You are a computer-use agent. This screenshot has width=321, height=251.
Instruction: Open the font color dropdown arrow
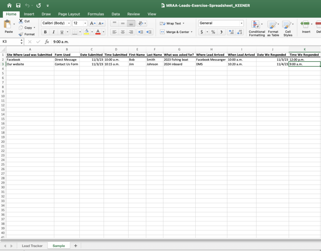click(103, 32)
